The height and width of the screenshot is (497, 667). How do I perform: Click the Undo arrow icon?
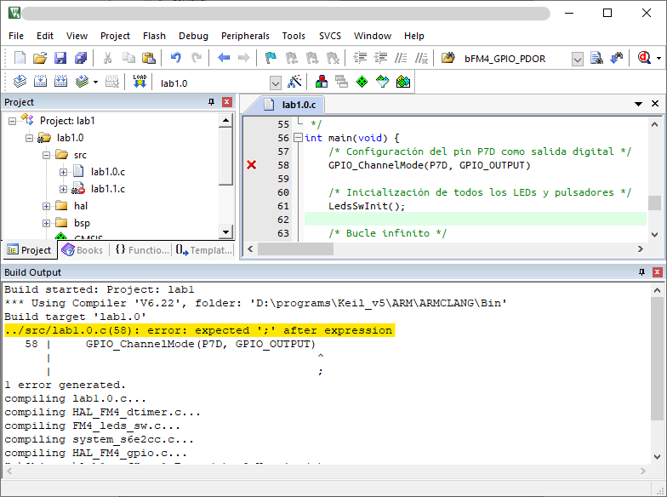pos(175,59)
